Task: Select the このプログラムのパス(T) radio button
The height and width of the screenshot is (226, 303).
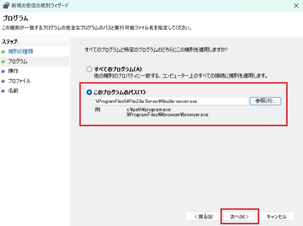Action: pos(89,92)
